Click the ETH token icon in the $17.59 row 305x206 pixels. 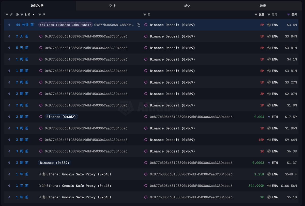269,117
